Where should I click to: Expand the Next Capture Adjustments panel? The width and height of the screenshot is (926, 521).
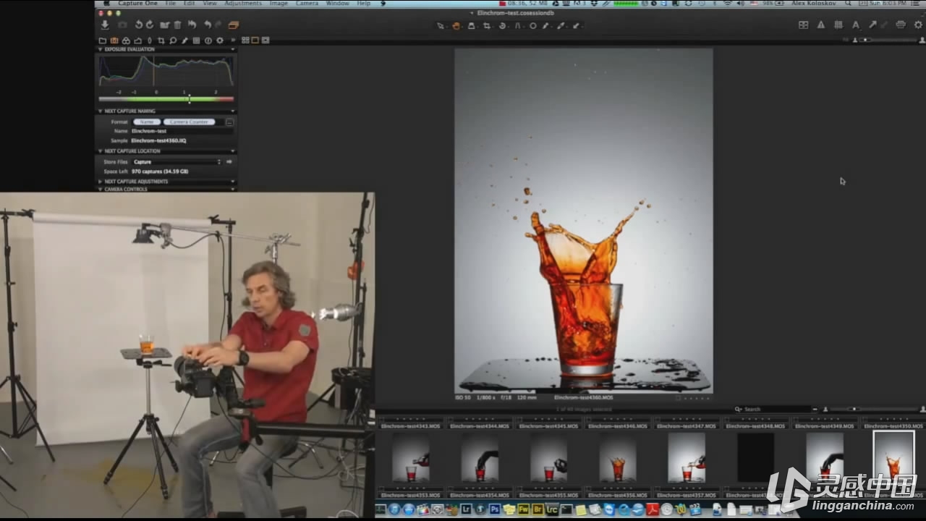point(101,182)
